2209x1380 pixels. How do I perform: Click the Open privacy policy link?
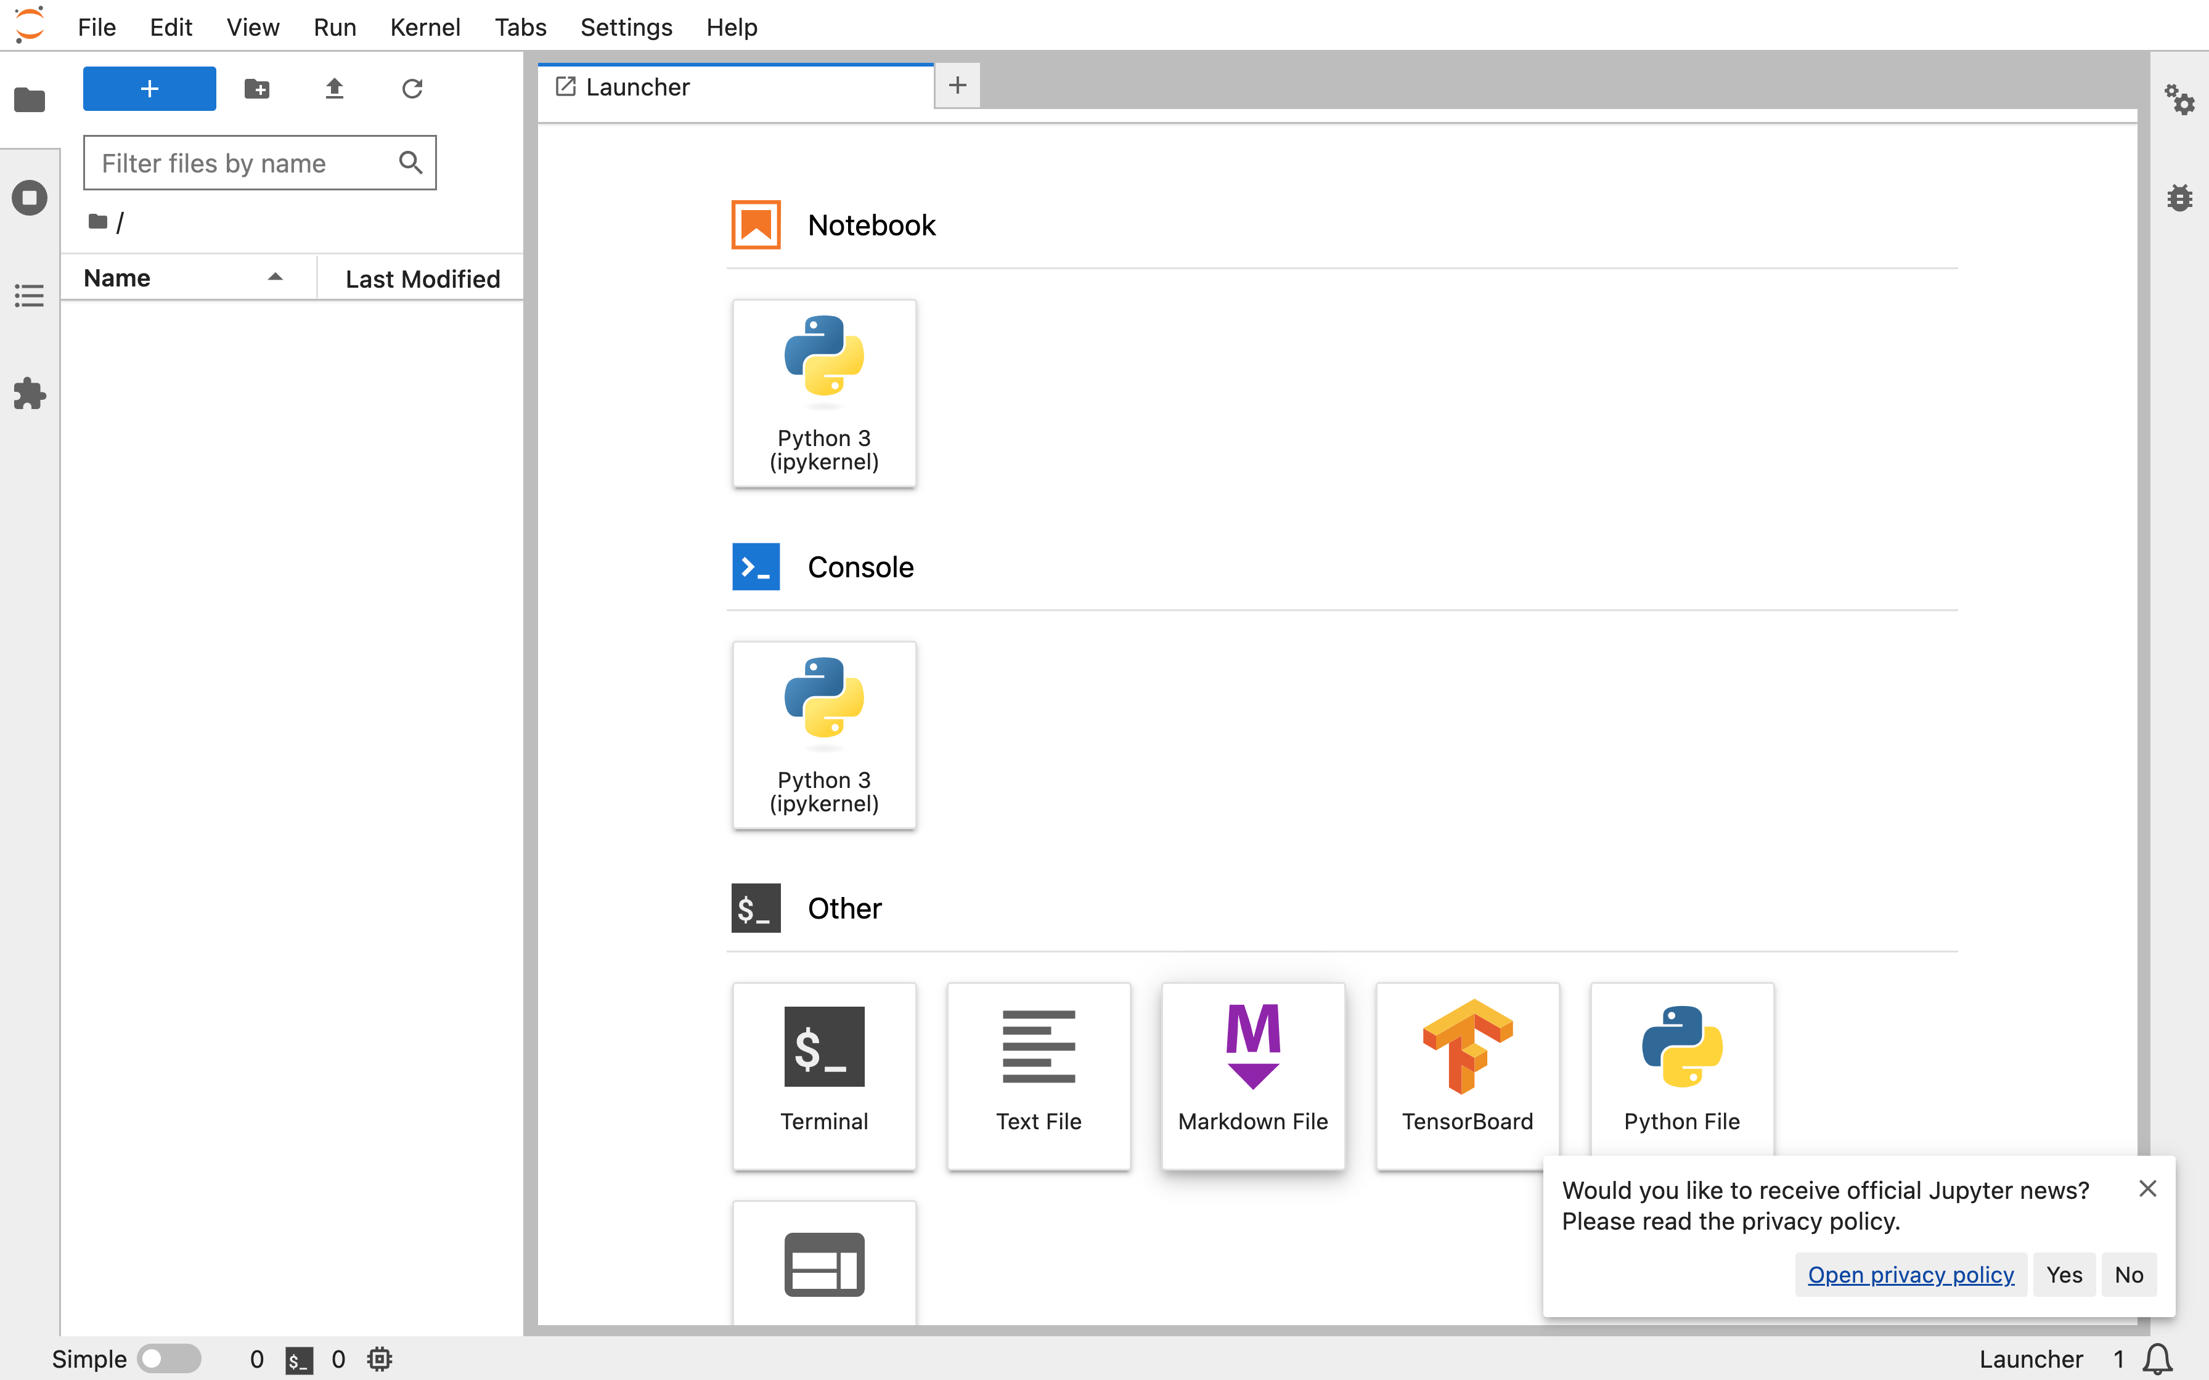point(1911,1274)
